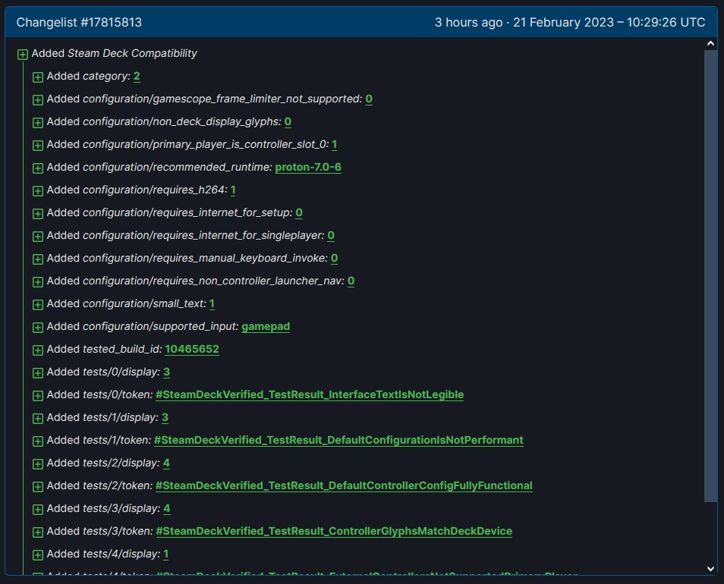This screenshot has width=724, height=584.
Task: Open non_deck_display_glyphs value 0 link
Action: click(288, 122)
